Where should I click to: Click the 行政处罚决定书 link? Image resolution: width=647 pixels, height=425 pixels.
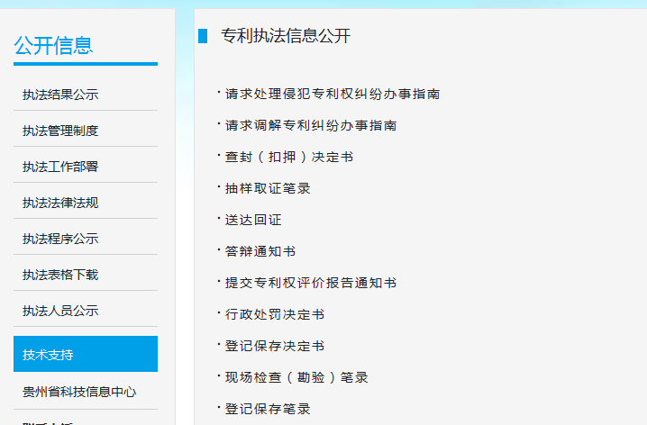(275, 314)
